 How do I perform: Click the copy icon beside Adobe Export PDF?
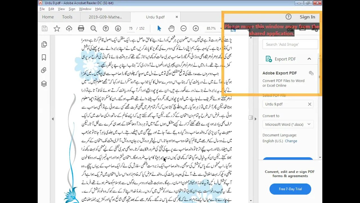click(311, 73)
